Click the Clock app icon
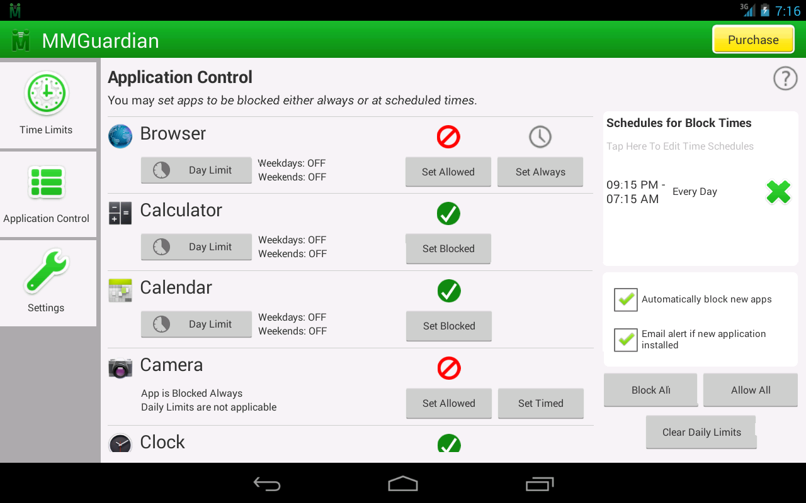The height and width of the screenshot is (503, 806). 120,442
